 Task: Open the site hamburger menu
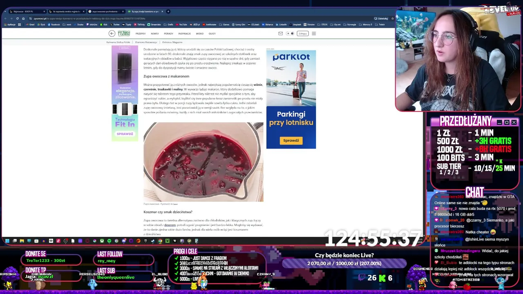coord(314,33)
